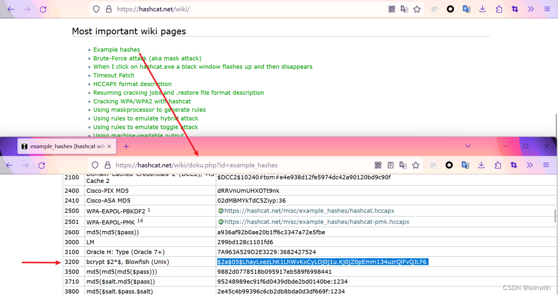Image resolution: width=558 pixels, height=295 pixels.
Task: Click the padlock icon in example_hashes window
Action: 108,165
